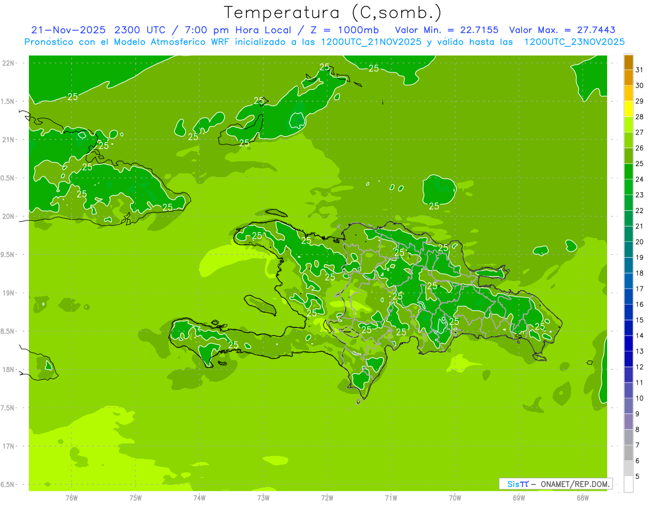Click the legend value 31
This screenshot has width=654, height=505.
639,70
